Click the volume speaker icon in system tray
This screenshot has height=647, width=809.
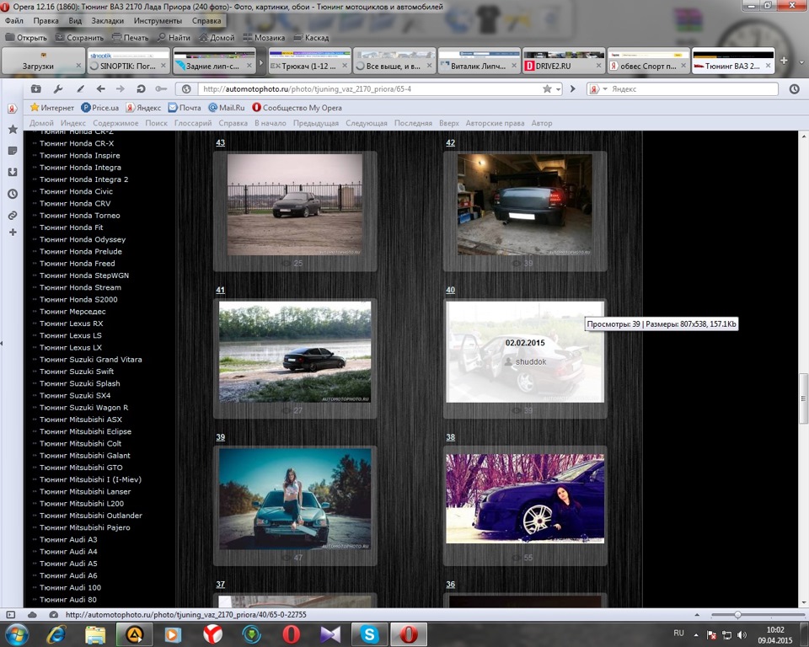click(x=742, y=634)
